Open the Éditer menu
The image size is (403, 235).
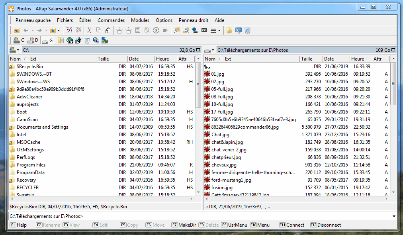(x=85, y=20)
